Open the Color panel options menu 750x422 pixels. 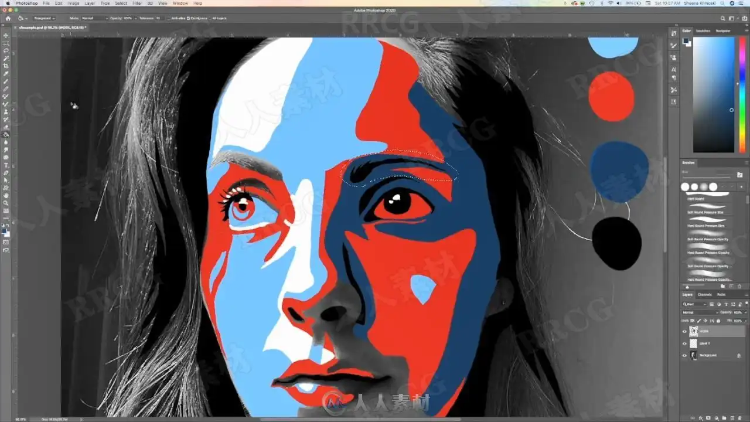click(x=746, y=30)
